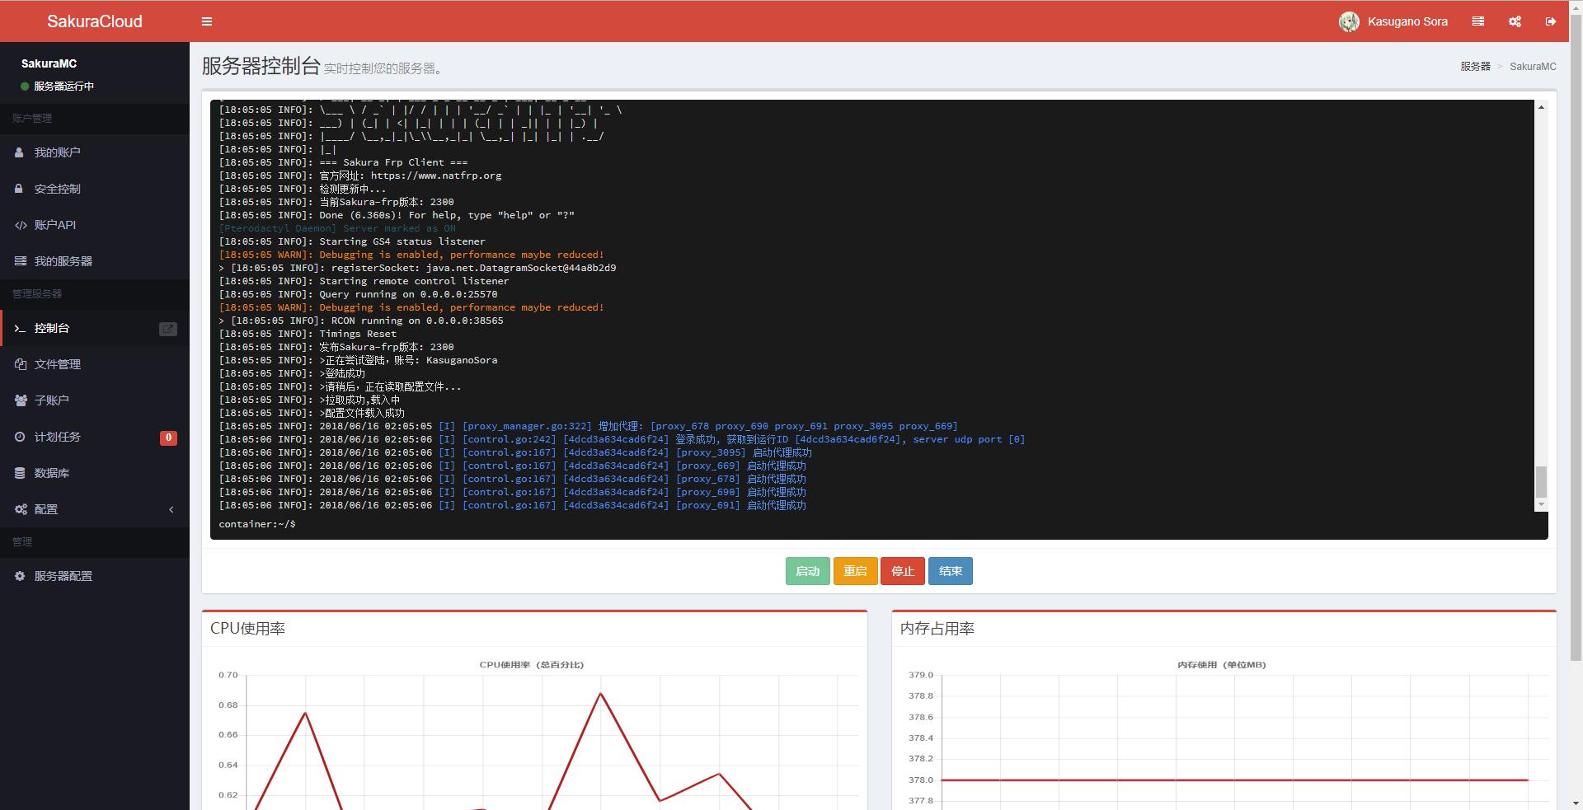Expand the 配置 submenu chevron
Screen dimensions: 1583x810
pos(171,509)
